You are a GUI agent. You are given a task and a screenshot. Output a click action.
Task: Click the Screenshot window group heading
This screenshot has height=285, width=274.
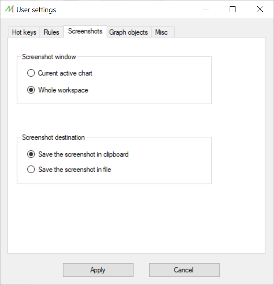click(x=49, y=57)
